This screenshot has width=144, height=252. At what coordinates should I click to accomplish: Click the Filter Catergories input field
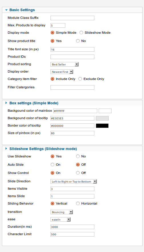tap(72, 87)
